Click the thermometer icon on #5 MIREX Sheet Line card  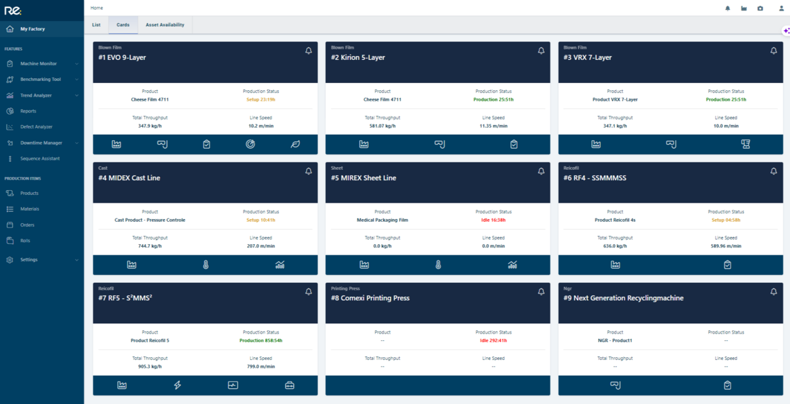coord(438,265)
